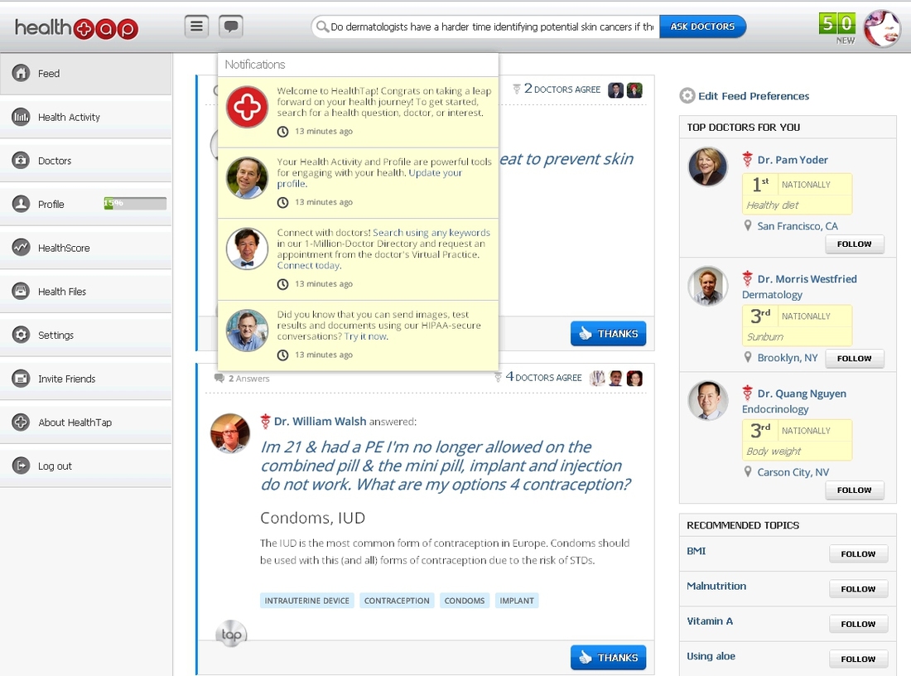Click the location pin beside Brooklyn, NY
This screenshot has height=676, width=911.
(x=748, y=358)
